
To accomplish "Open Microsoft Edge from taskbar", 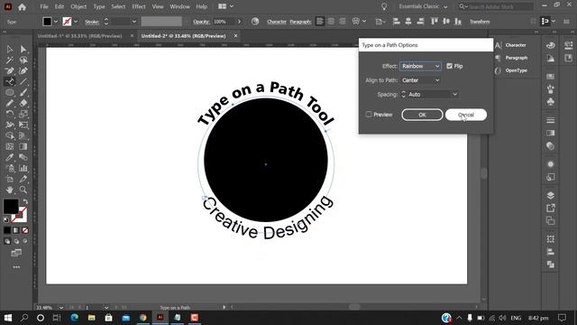I will tap(74, 318).
